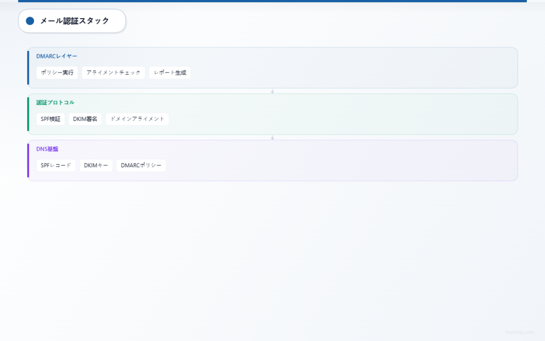Image resolution: width=545 pixels, height=341 pixels.
Task: Toggle the DKIMキー item
Action: pyautogui.click(x=96, y=165)
